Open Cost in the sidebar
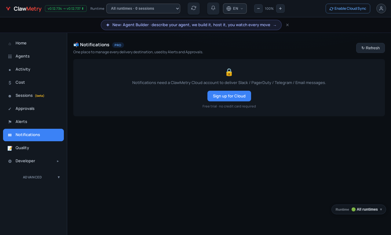The height and width of the screenshot is (235, 391). pos(34,82)
